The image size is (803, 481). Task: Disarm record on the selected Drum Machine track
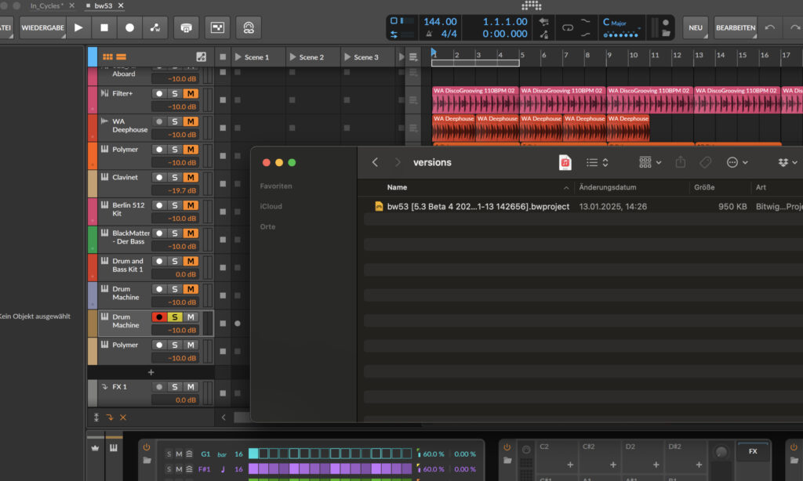click(159, 317)
